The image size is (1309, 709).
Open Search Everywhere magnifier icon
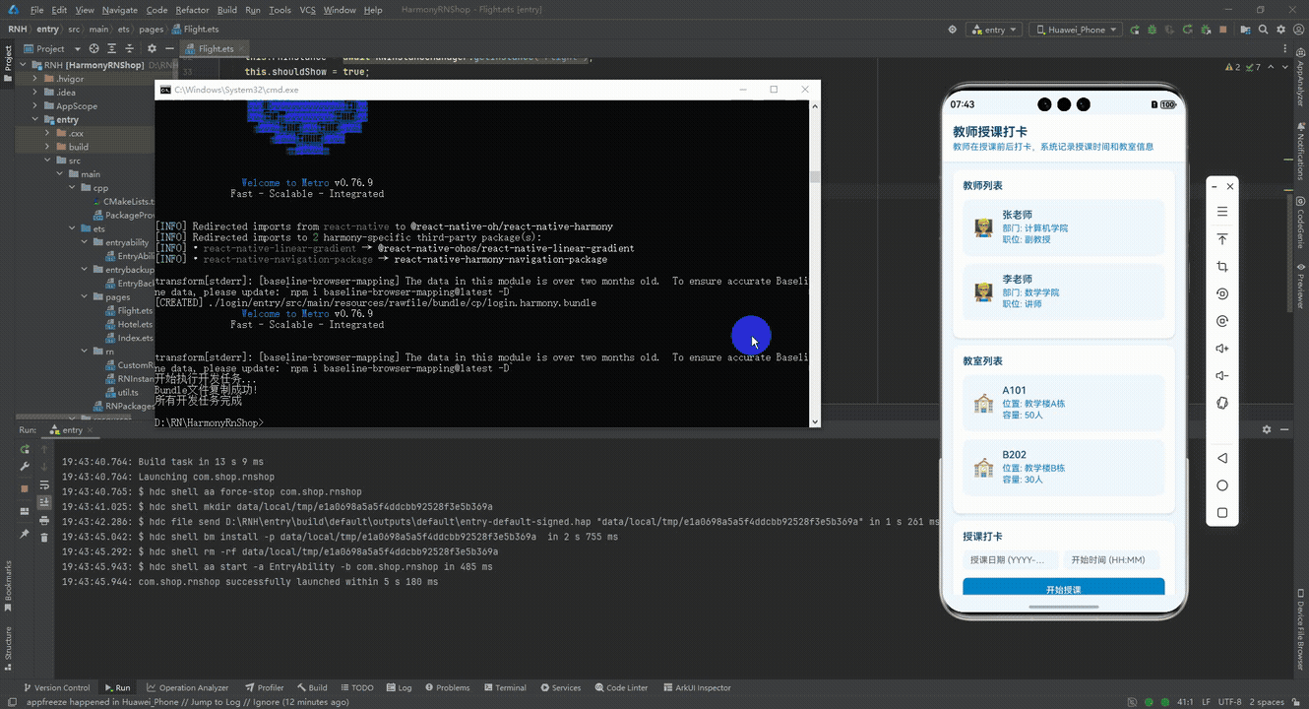1263,30
